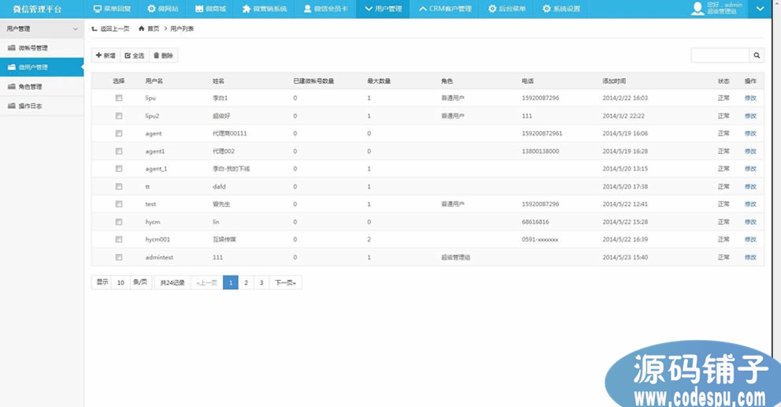The width and height of the screenshot is (781, 407).
Task: Click the 添加时间 column header
Action: [614, 80]
